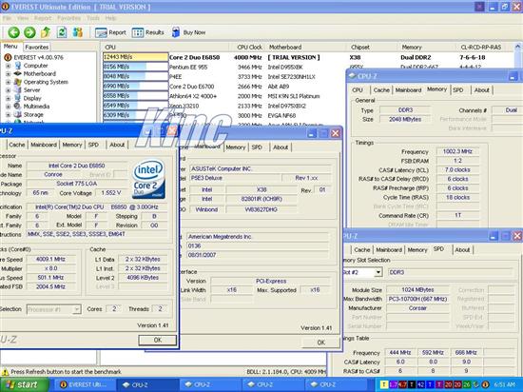This screenshot has width=523, height=392.
Task: Click the system clock in the tray
Action: (505, 385)
